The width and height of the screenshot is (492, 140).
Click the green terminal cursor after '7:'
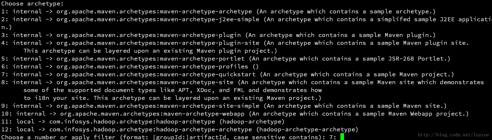point(342,137)
